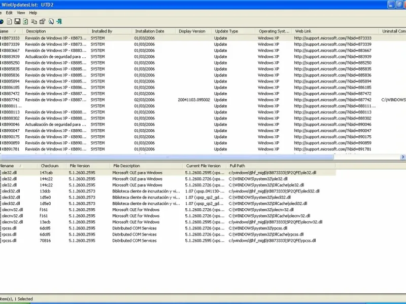The height and width of the screenshot is (304, 406).
Task: Click the scroll right arrow of updates list
Action: click(x=403, y=157)
